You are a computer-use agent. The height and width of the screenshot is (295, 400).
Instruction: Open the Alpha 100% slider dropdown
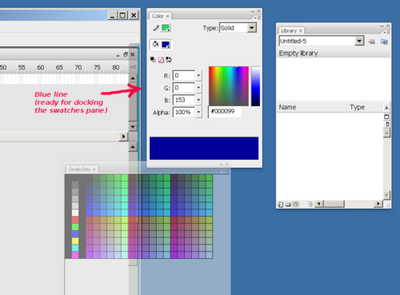click(x=198, y=112)
